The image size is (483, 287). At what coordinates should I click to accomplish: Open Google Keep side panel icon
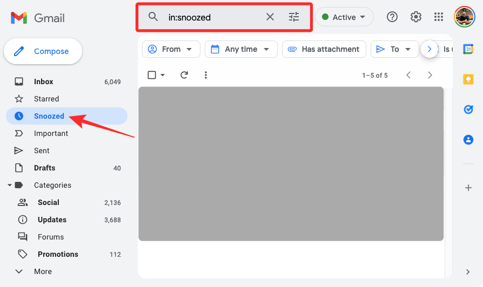(468, 79)
